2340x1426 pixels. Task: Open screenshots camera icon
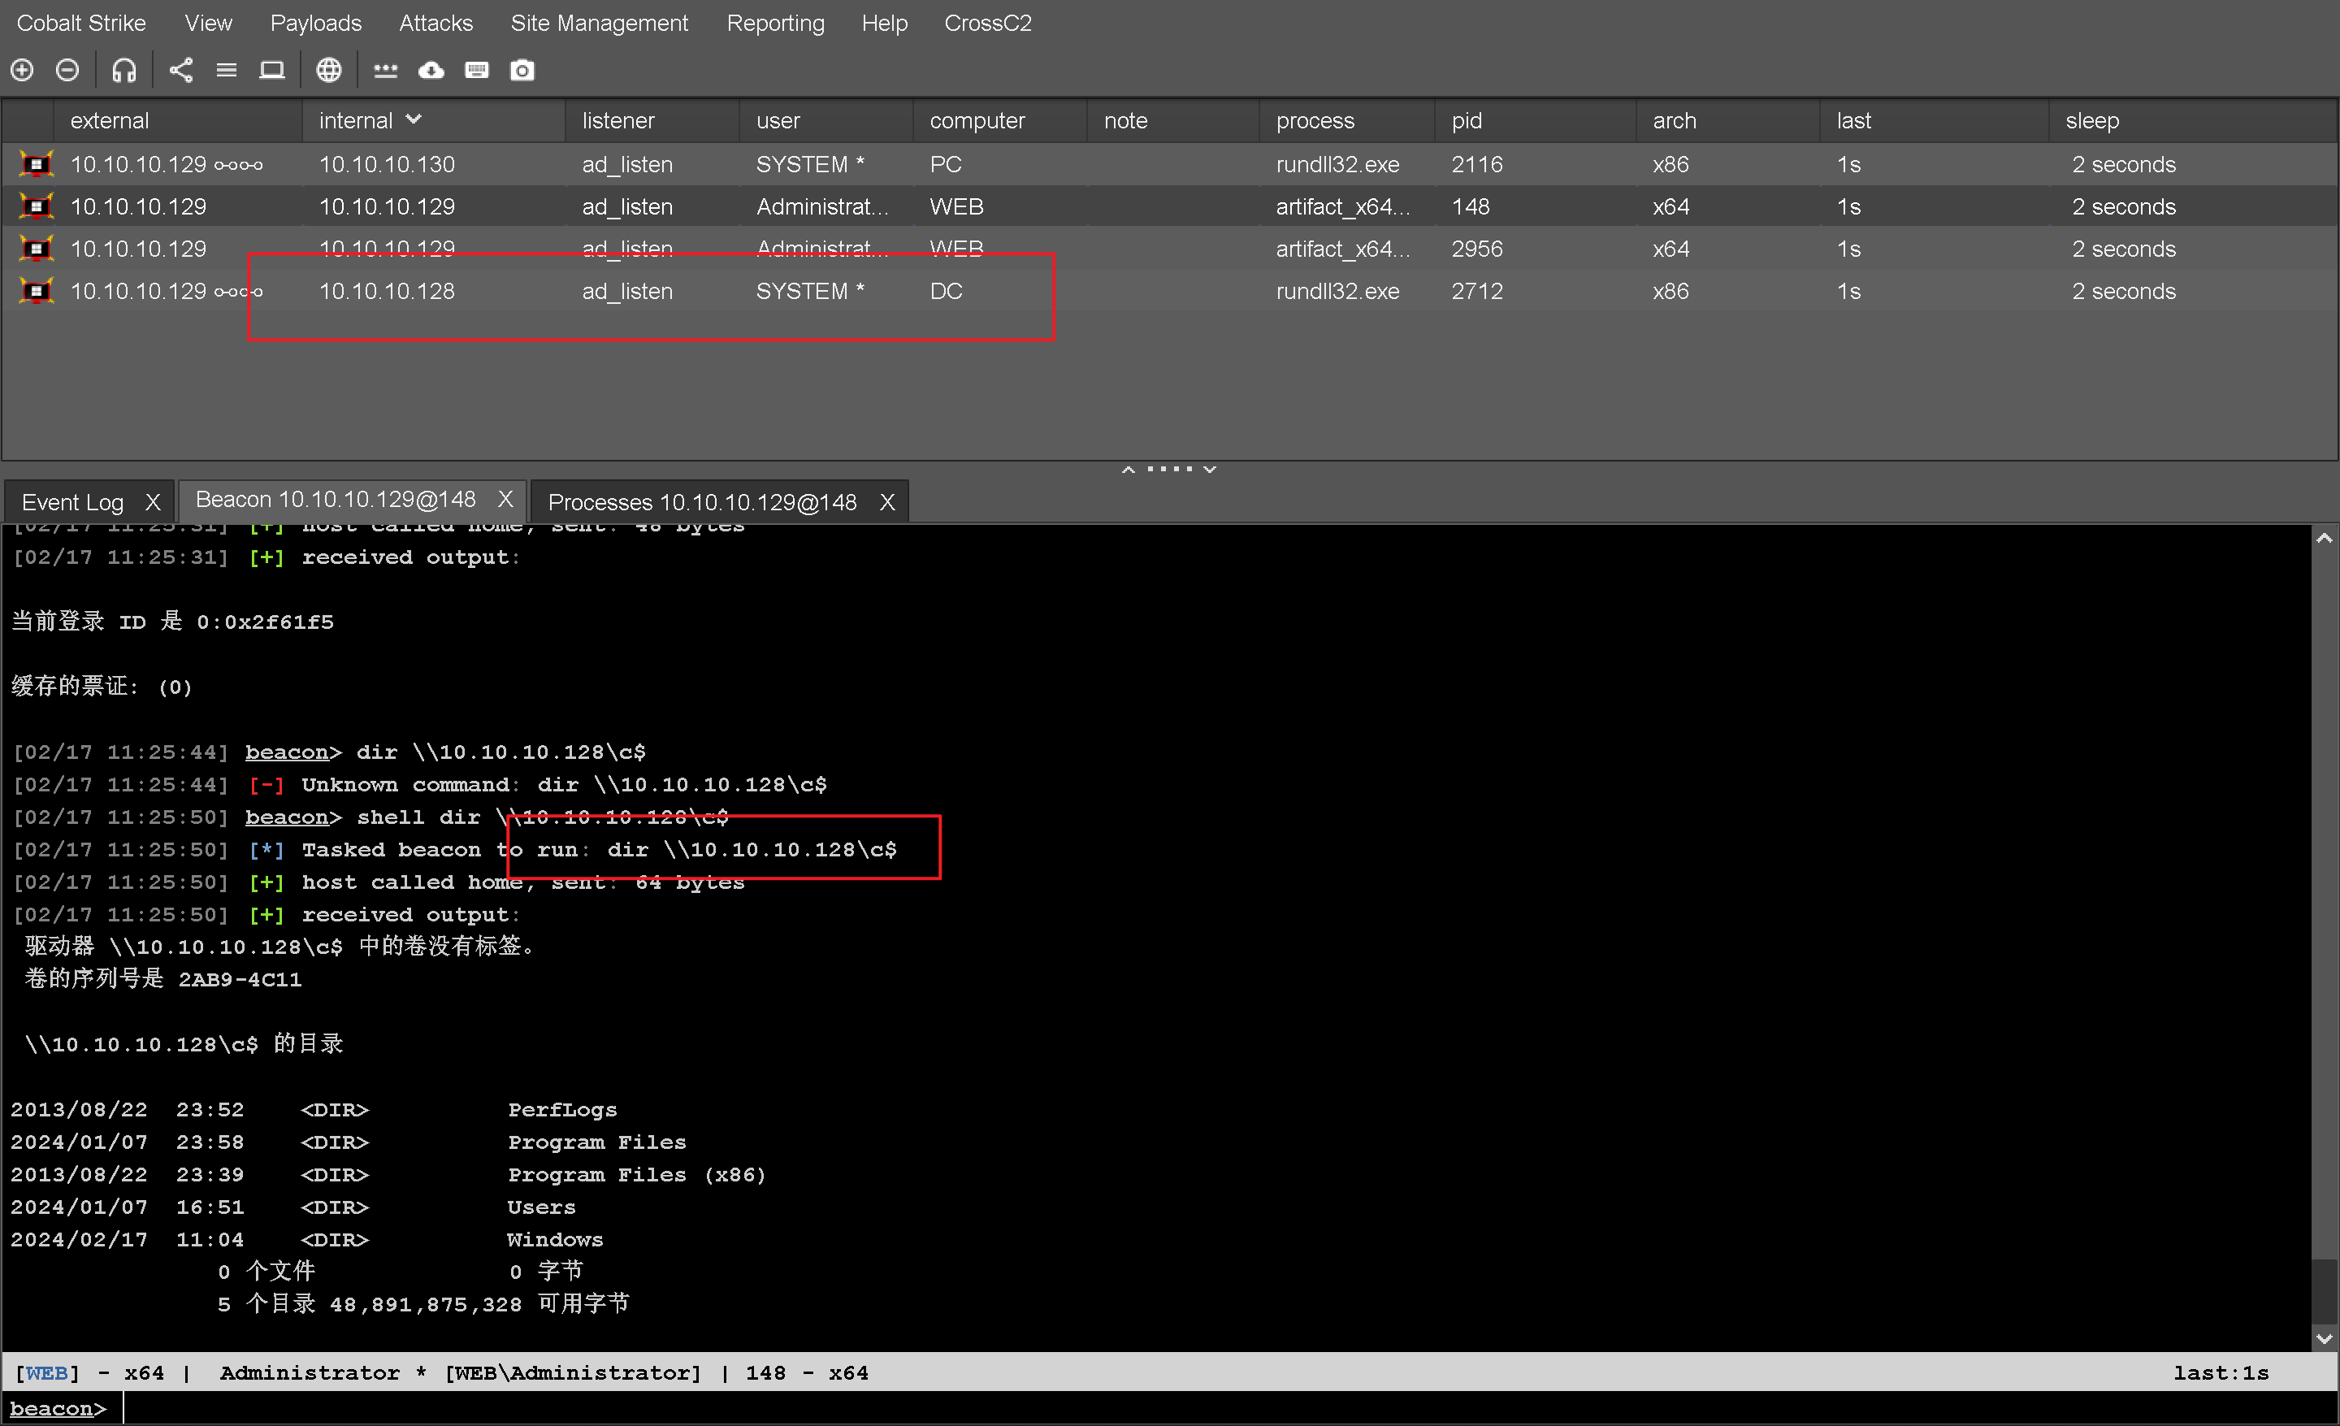pyautogui.click(x=522, y=70)
